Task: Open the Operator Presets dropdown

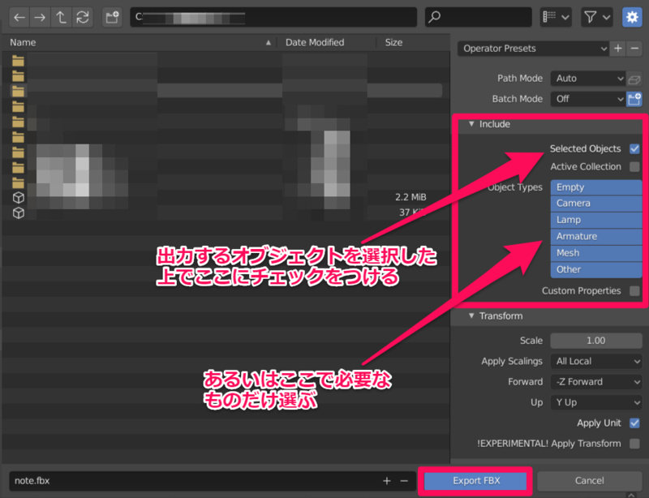Action: coord(533,49)
